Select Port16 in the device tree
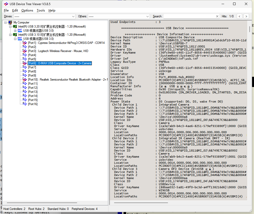Viewport: 254px width, 214px height. click(x=33, y=104)
